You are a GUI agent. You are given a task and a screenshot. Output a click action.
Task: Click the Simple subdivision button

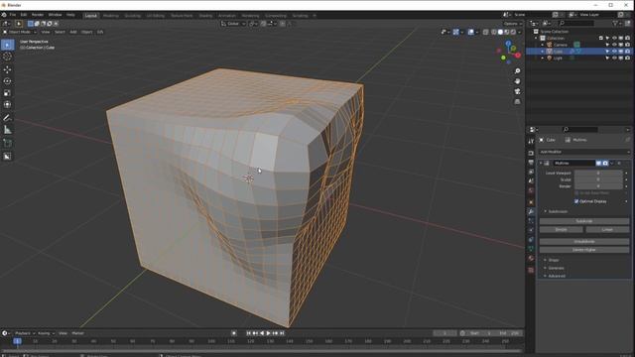[561, 229]
